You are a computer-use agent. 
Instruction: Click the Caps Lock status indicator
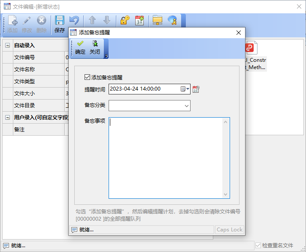pyautogui.click(x=230, y=230)
